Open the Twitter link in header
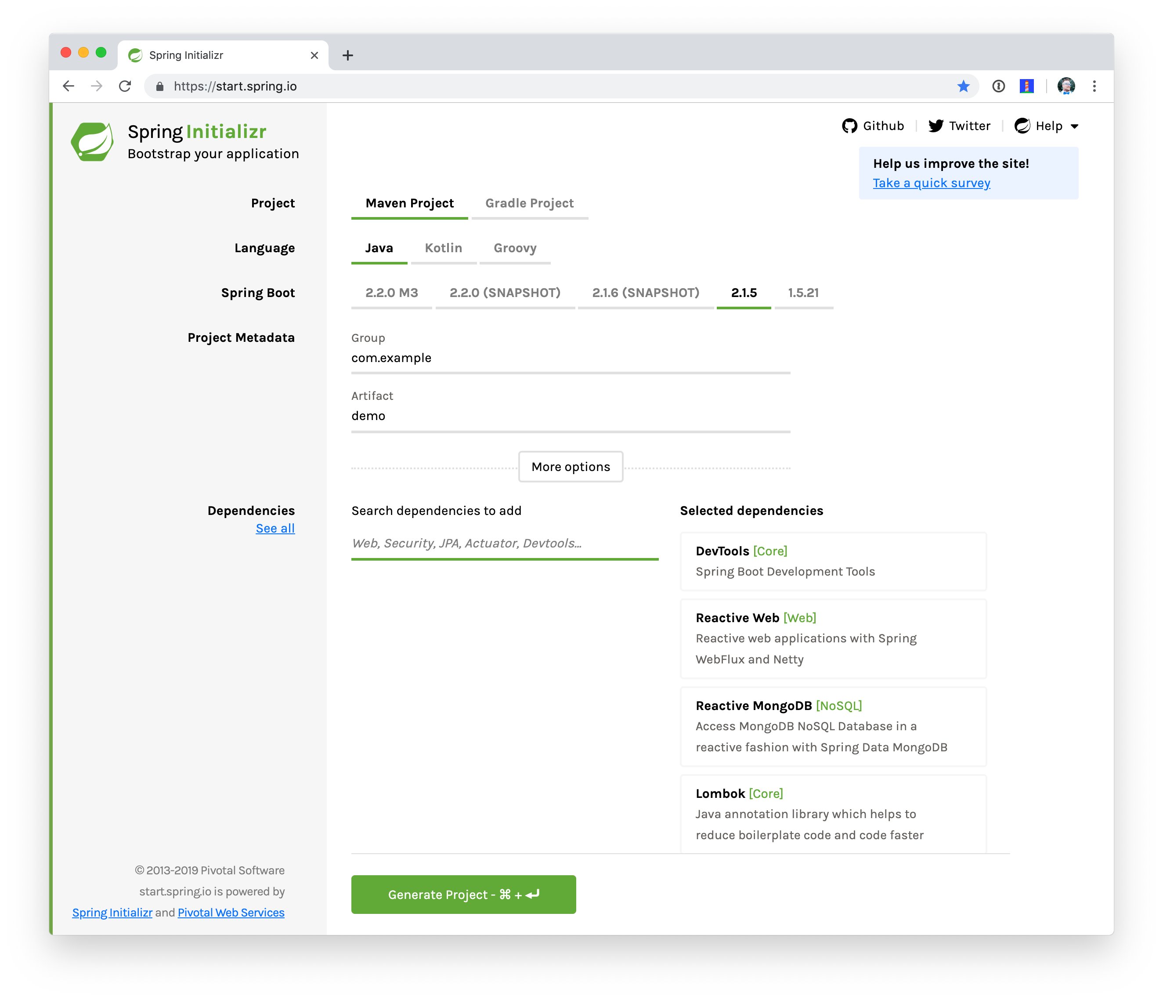This screenshot has width=1163, height=1000. [959, 126]
